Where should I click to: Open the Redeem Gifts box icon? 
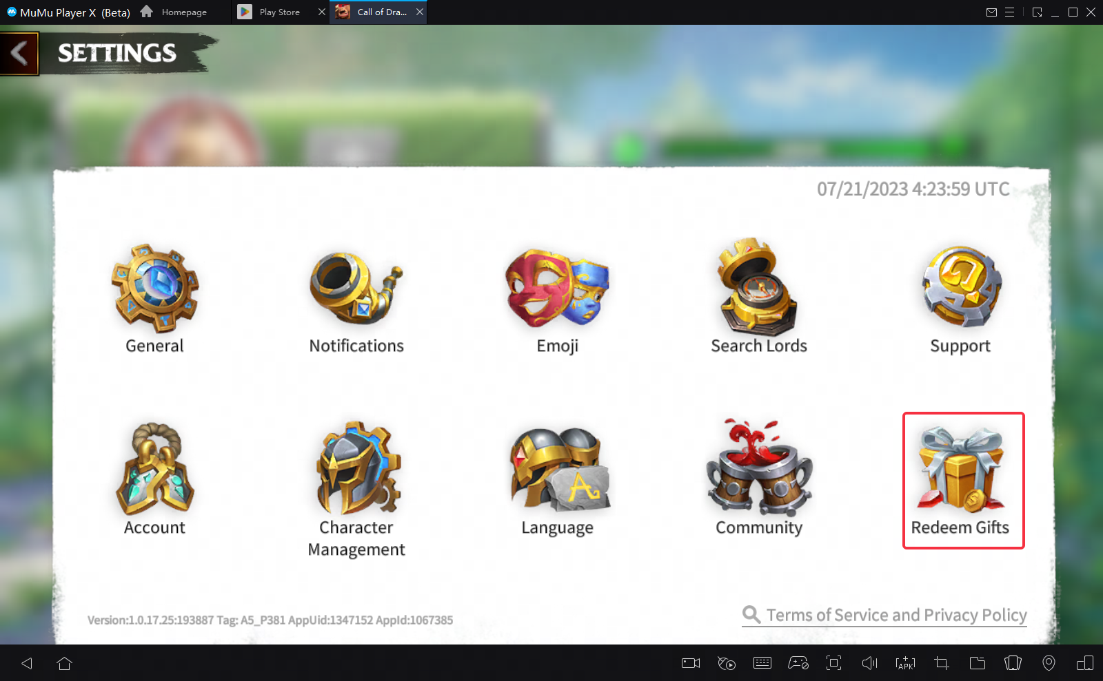961,469
